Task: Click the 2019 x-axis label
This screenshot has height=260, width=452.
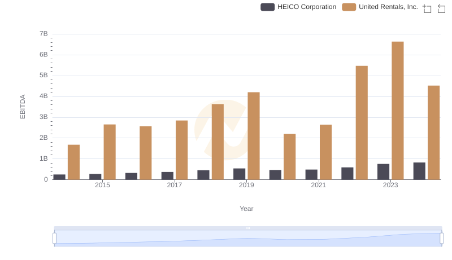Action: point(246,185)
